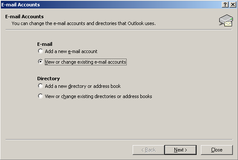Click the horizontal separator line below the header
Viewport: 238px width, 160px height.
[119, 30]
